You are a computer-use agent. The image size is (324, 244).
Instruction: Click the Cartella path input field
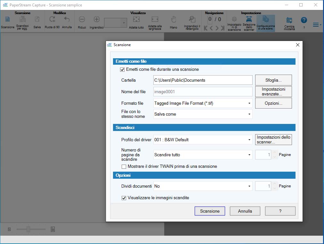(x=203, y=80)
